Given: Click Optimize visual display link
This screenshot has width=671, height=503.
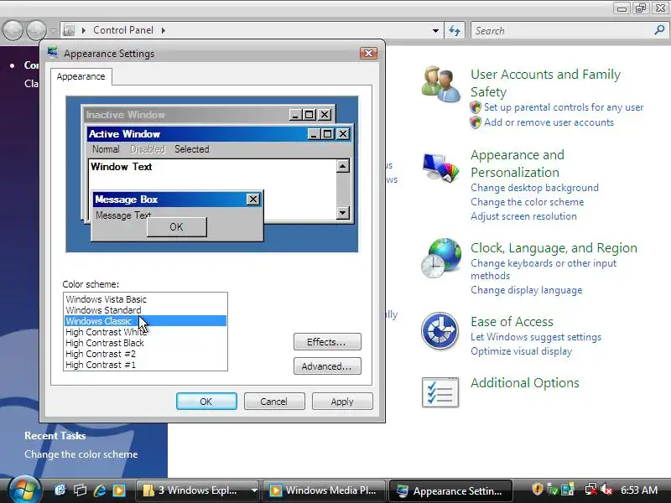Looking at the screenshot, I should (521, 351).
